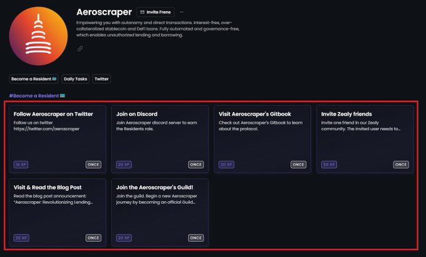Click the https://twitter.com/aeroscraper URL text
The image size is (426, 257).
point(46,129)
